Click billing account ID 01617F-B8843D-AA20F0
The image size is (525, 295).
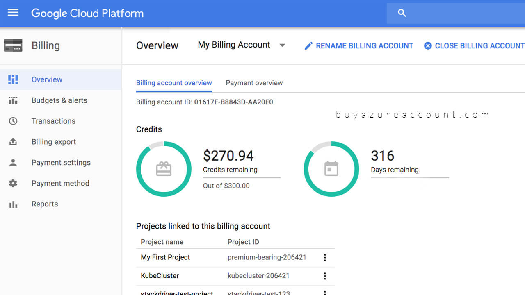coord(234,102)
